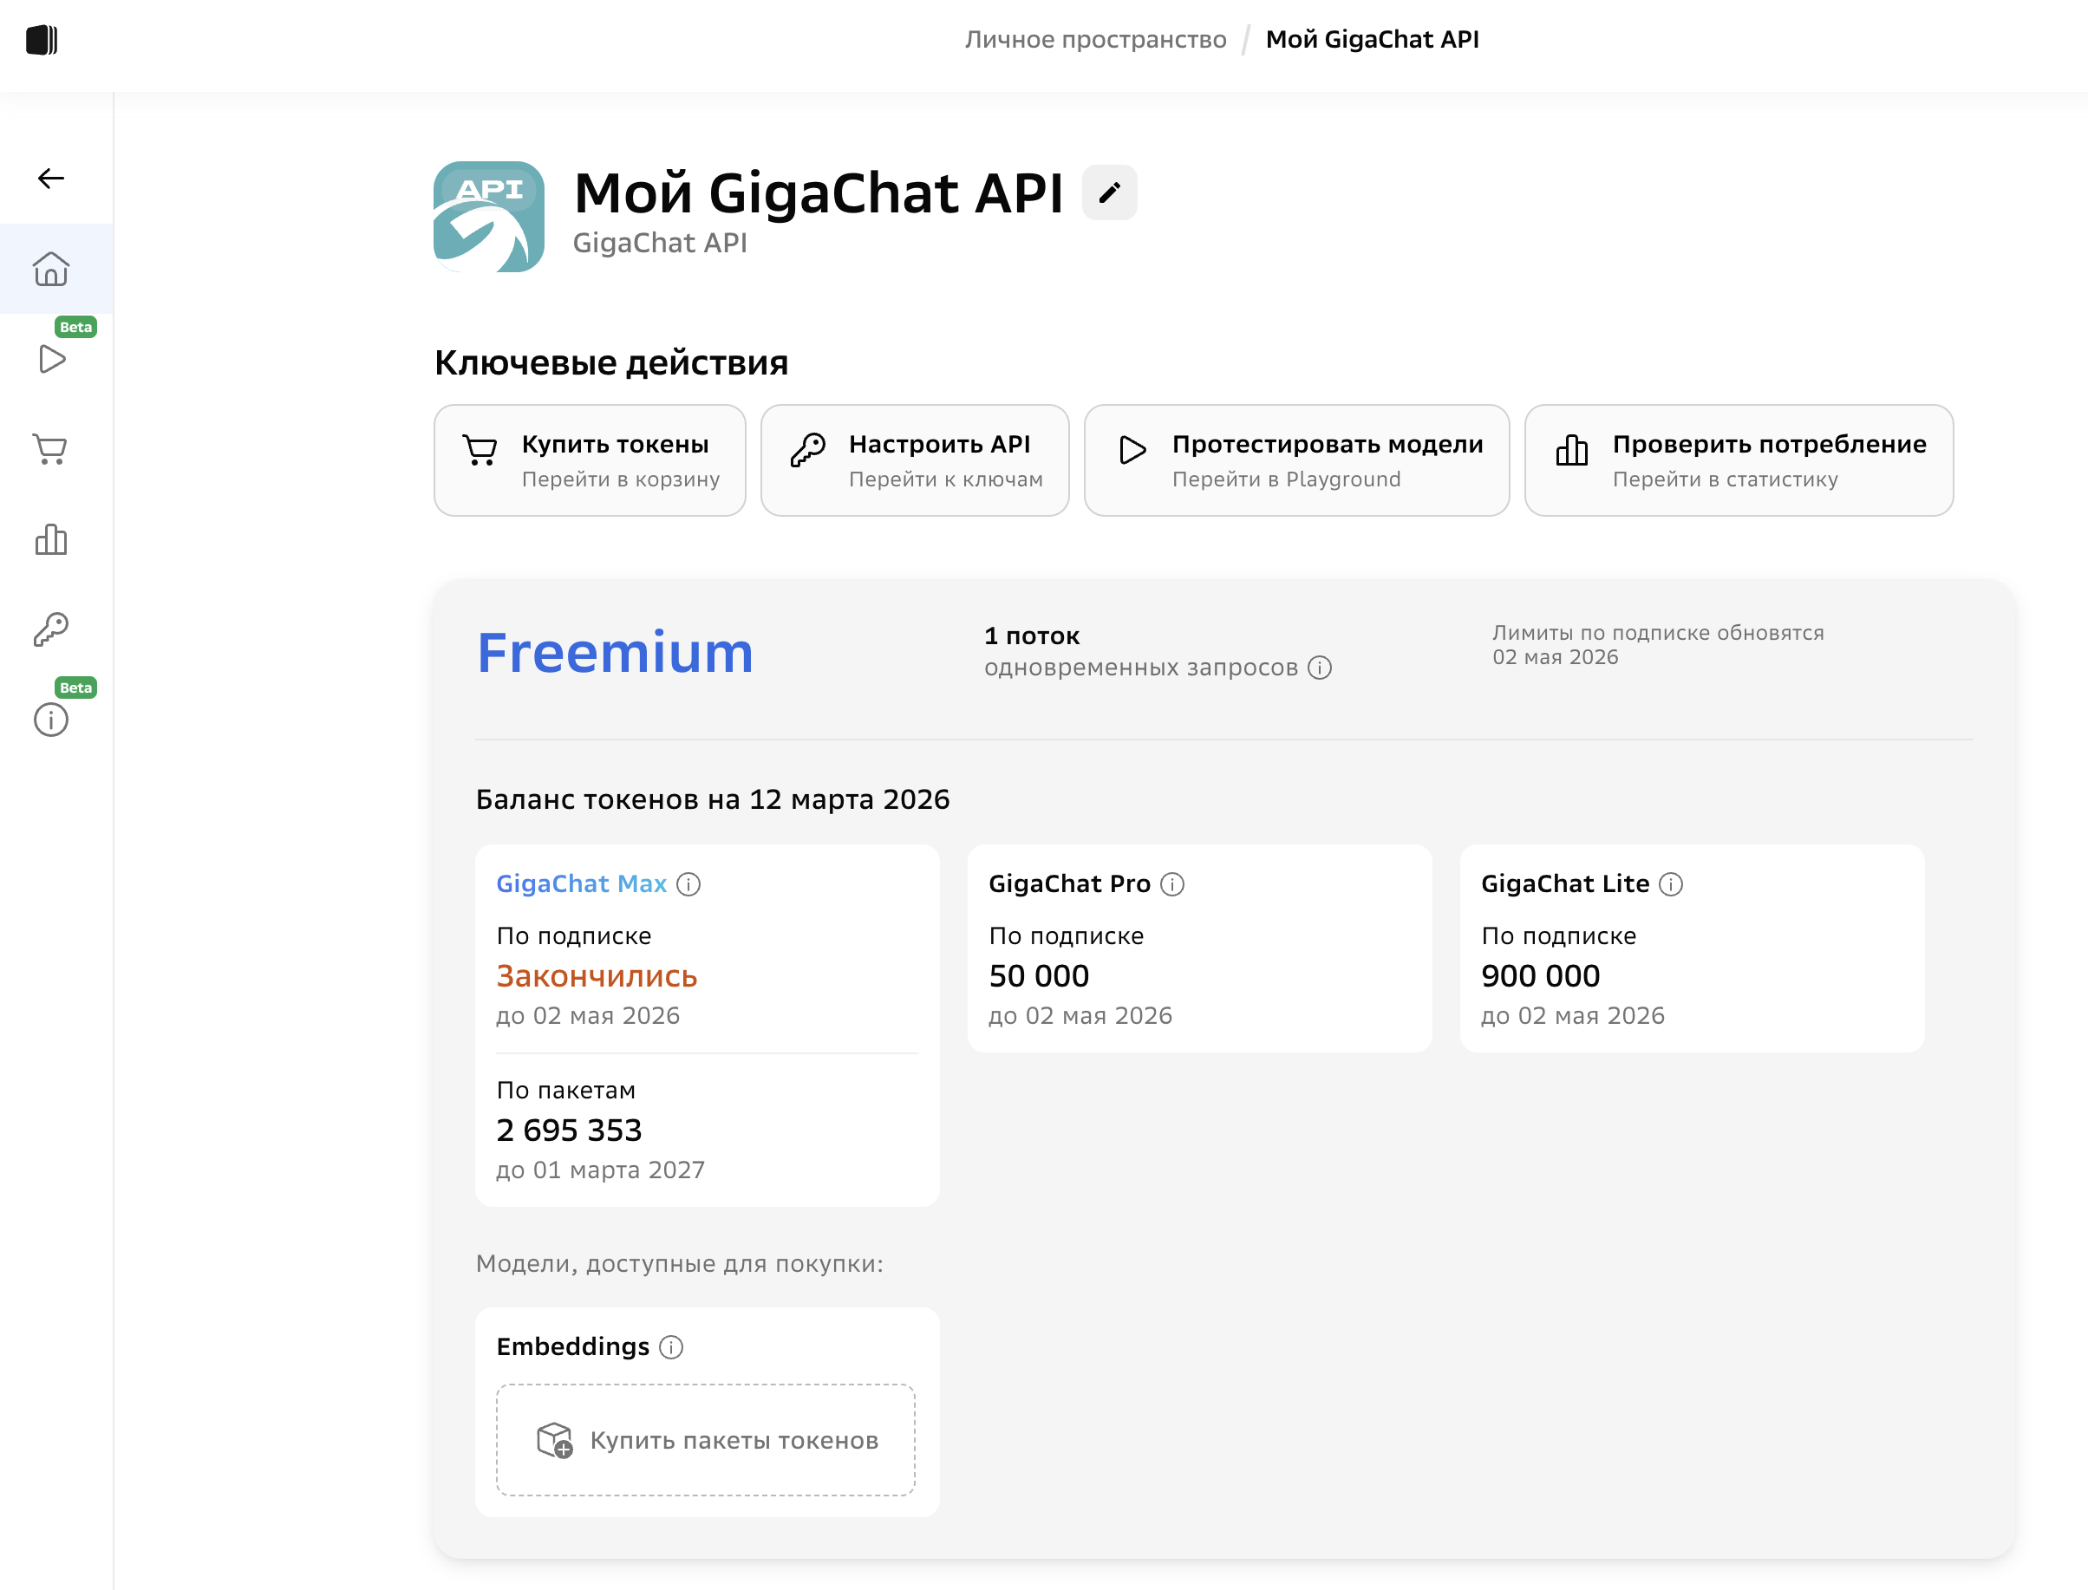
Task: Click the panel toggle icon at top left
Action: [42, 40]
